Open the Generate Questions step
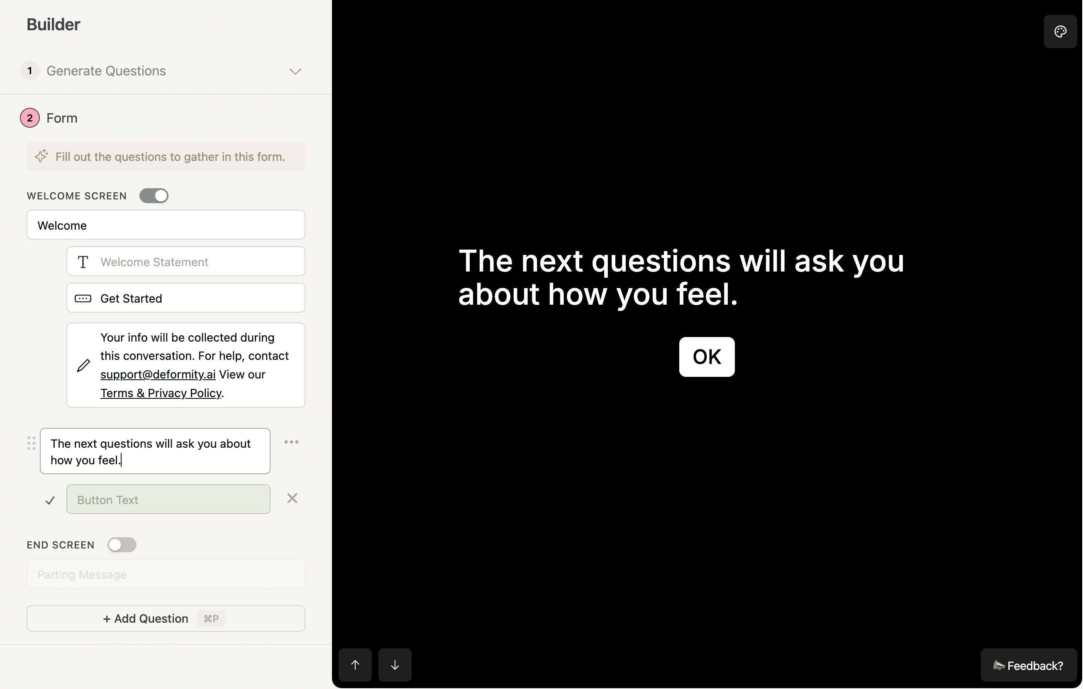This screenshot has height=689, width=1083. [106, 71]
